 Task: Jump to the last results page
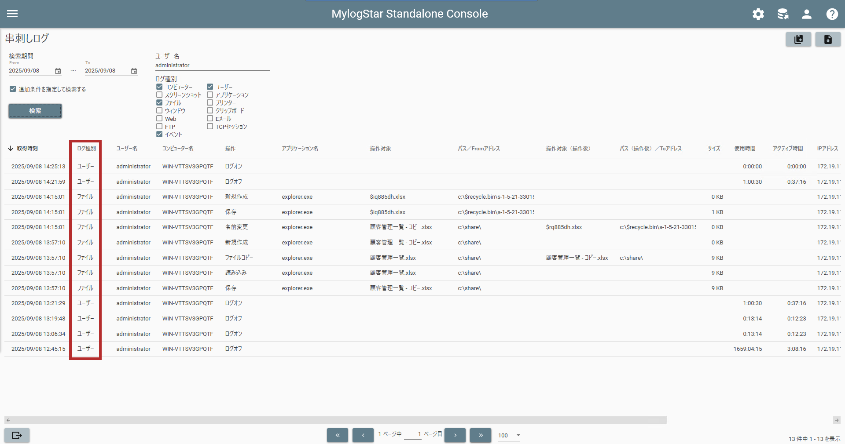pos(481,435)
